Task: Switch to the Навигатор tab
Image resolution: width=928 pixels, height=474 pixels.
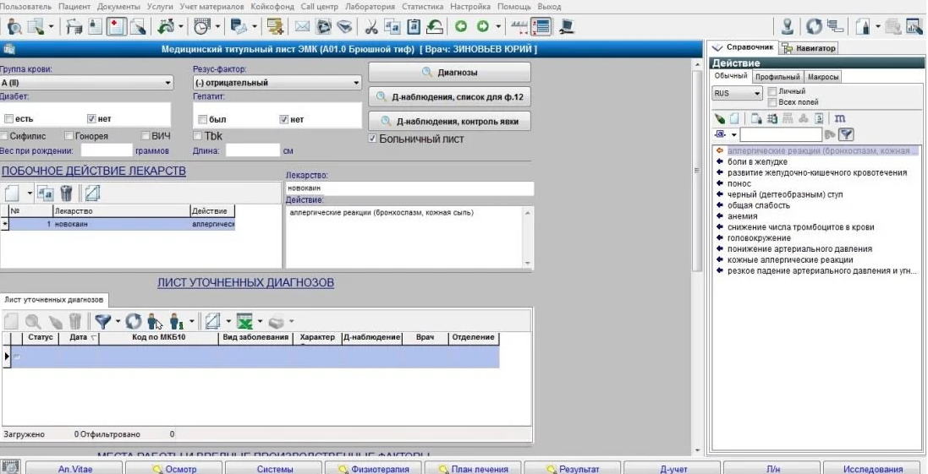Action: (809, 48)
